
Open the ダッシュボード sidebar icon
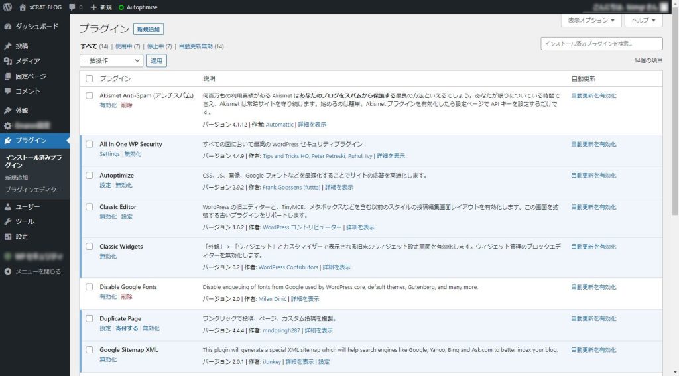tap(8, 27)
